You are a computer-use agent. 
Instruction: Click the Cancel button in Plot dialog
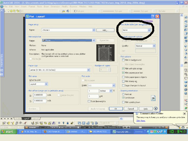(x=131, y=108)
